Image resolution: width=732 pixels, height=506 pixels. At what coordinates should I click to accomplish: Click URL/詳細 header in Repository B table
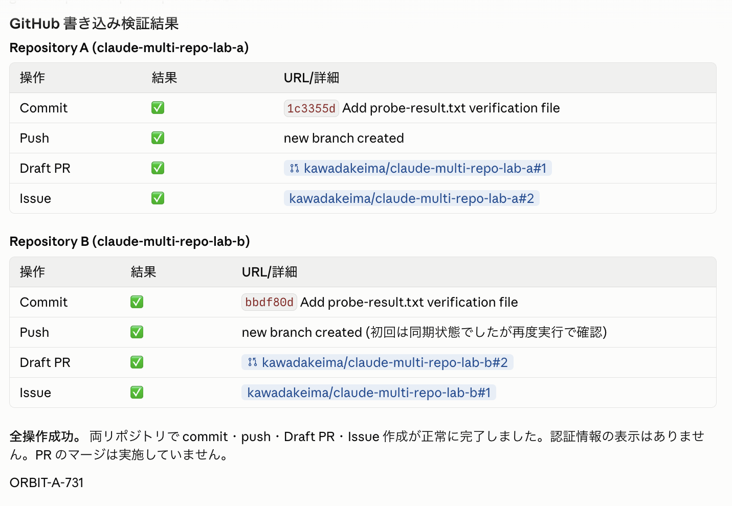[270, 272]
